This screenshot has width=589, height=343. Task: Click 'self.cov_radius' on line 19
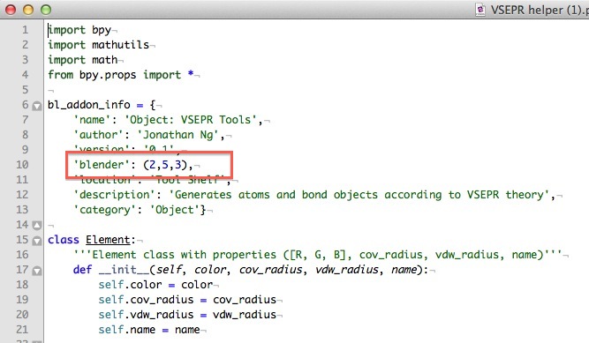[146, 300]
